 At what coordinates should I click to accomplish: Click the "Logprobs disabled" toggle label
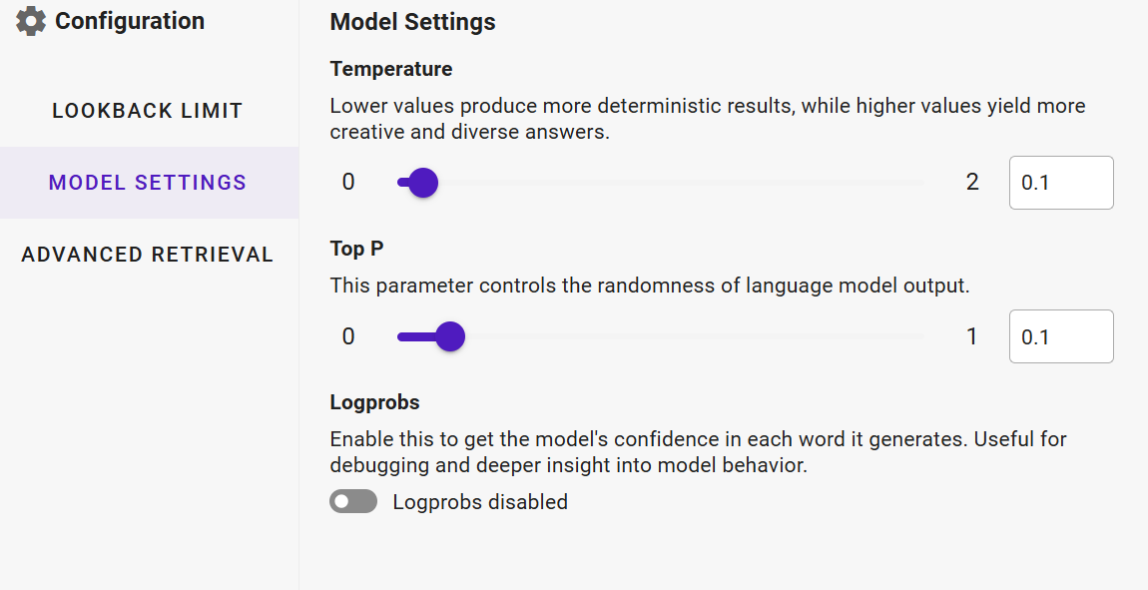click(x=480, y=502)
